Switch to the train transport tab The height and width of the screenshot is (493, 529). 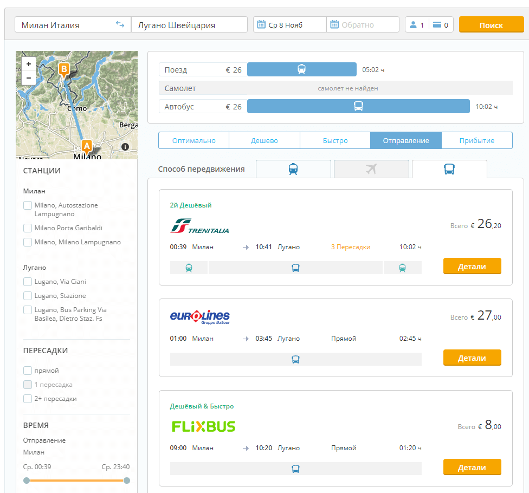pos(293,169)
